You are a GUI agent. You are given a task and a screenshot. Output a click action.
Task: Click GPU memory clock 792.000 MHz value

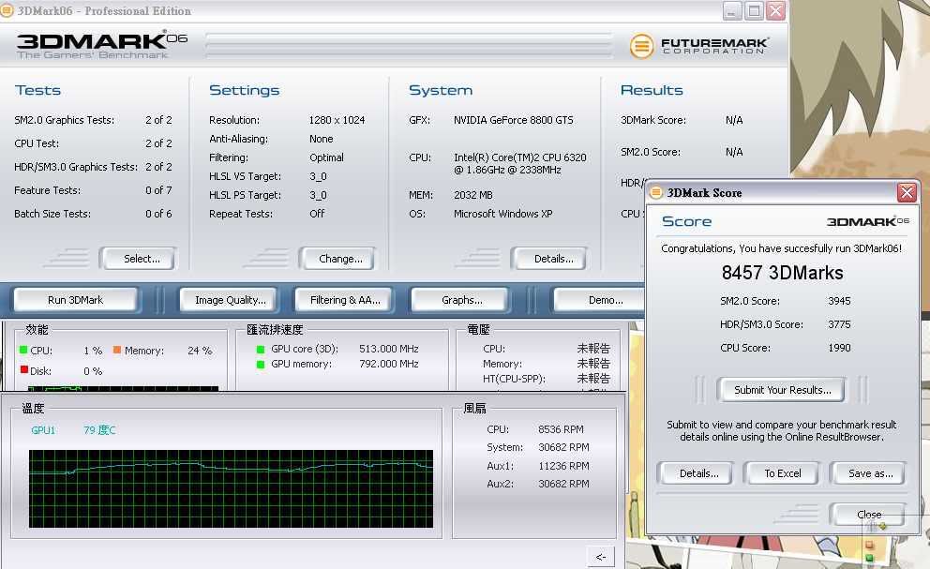388,364
